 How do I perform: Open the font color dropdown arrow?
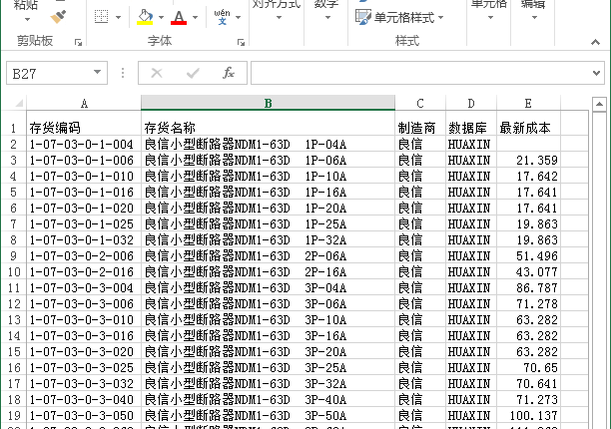tap(196, 17)
